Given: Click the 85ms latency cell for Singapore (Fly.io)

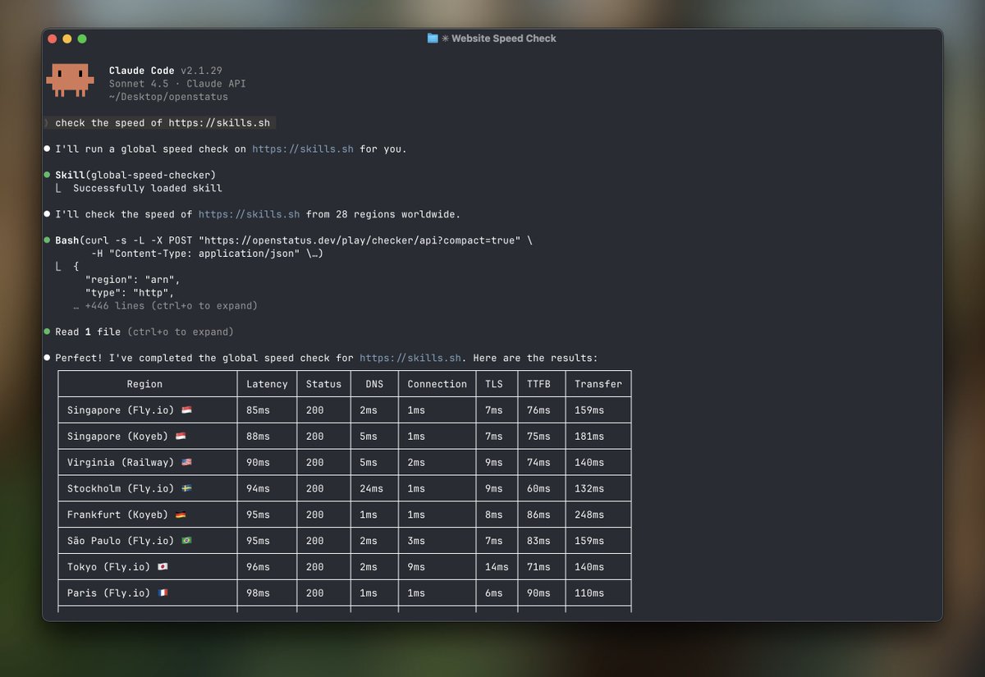Looking at the screenshot, I should tap(258, 410).
